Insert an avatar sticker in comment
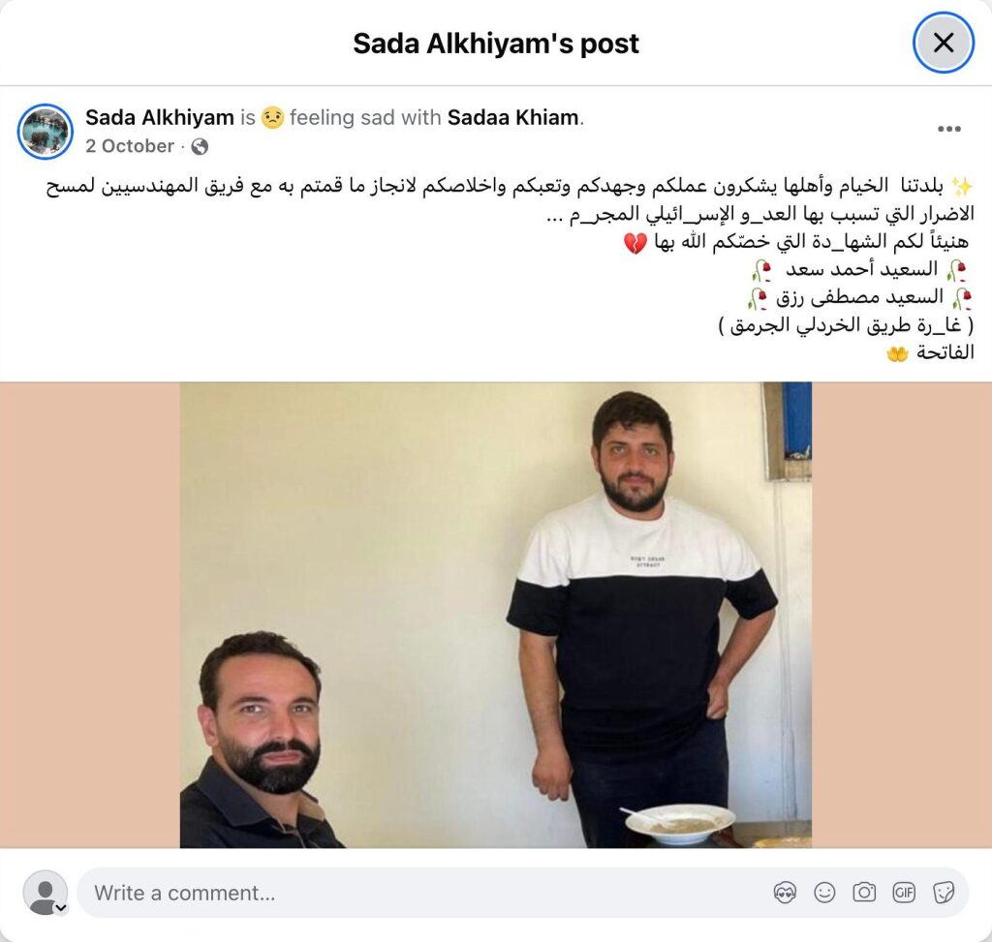The height and width of the screenshot is (942, 992). click(785, 893)
